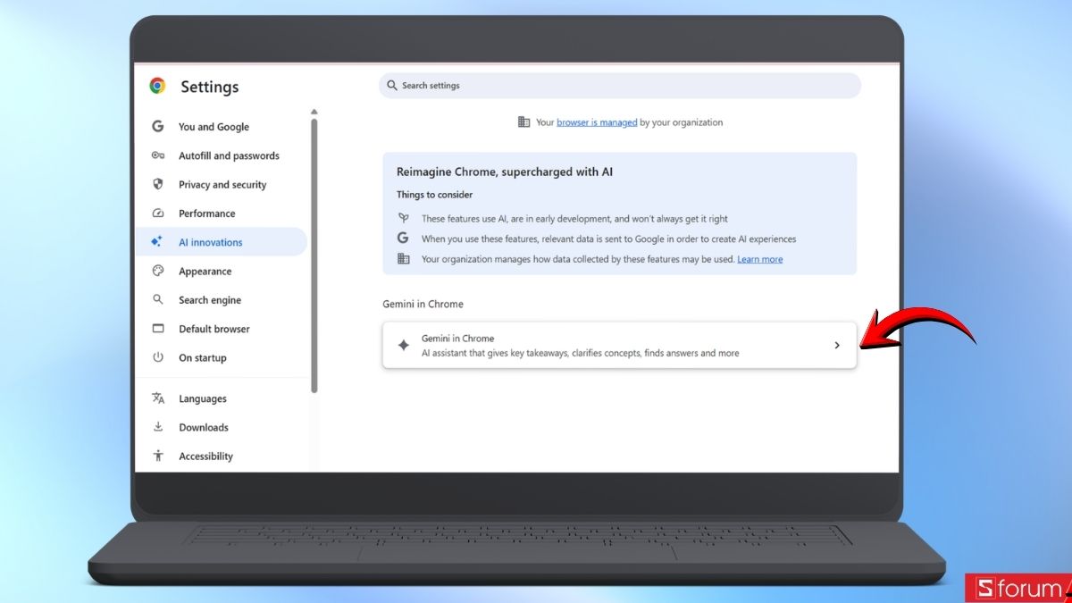Click the sprout icon beside early development note
Viewport: 1072px width, 603px height.
click(403, 218)
